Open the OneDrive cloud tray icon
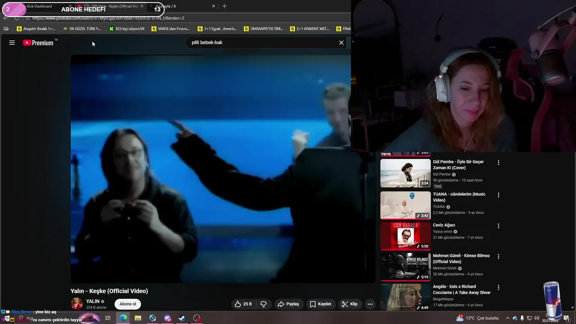Image resolution: width=576 pixels, height=324 pixels. tap(515, 318)
